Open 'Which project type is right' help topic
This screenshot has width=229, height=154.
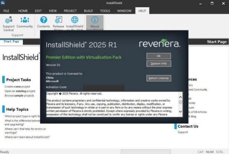pyautogui.click(x=22, y=116)
